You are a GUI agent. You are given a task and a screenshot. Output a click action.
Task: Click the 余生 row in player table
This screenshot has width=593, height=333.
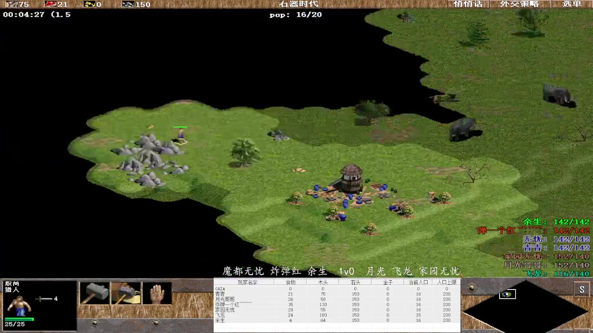pos(337,320)
